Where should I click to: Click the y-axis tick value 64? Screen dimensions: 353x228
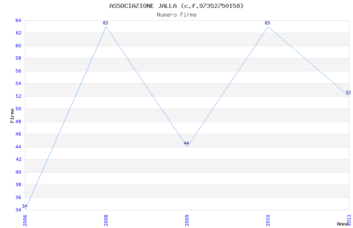tap(18, 20)
